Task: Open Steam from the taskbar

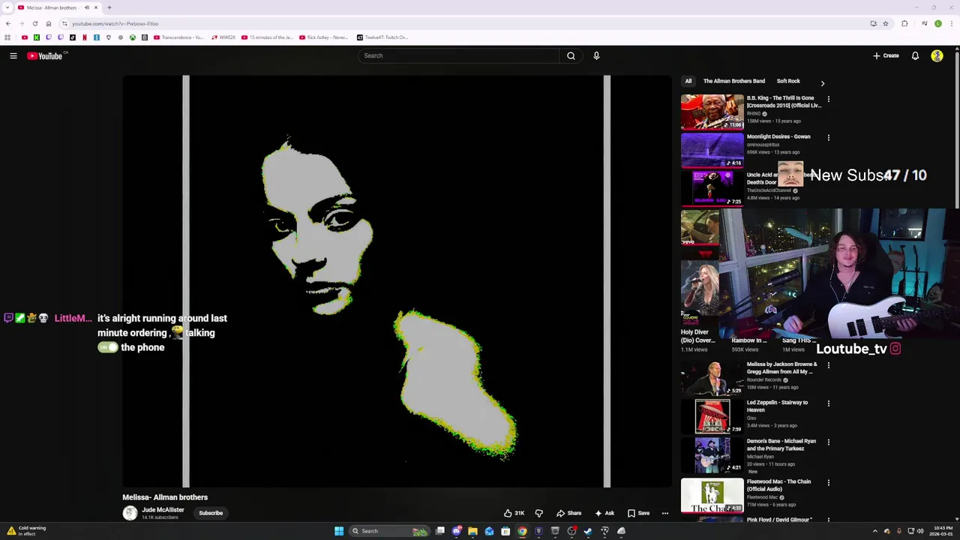Action: 588,531
